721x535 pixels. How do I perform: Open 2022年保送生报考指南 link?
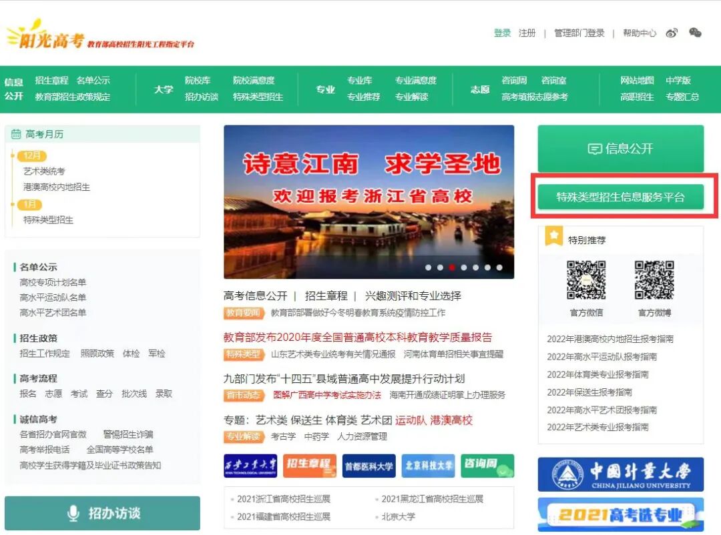click(589, 392)
